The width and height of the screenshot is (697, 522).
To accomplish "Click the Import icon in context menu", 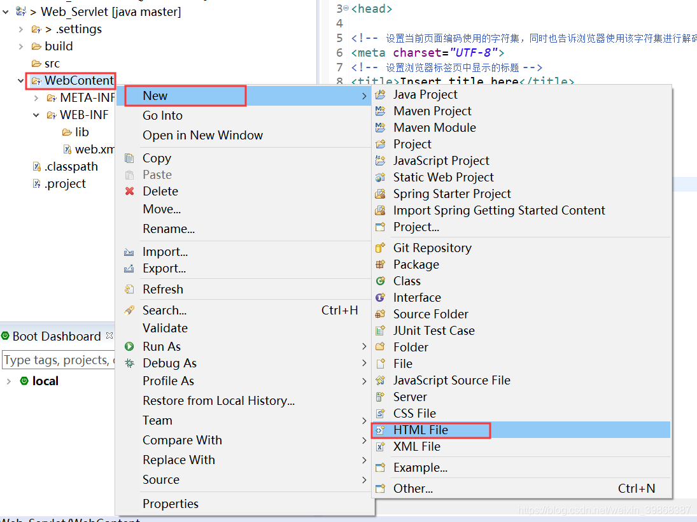I will tap(129, 252).
